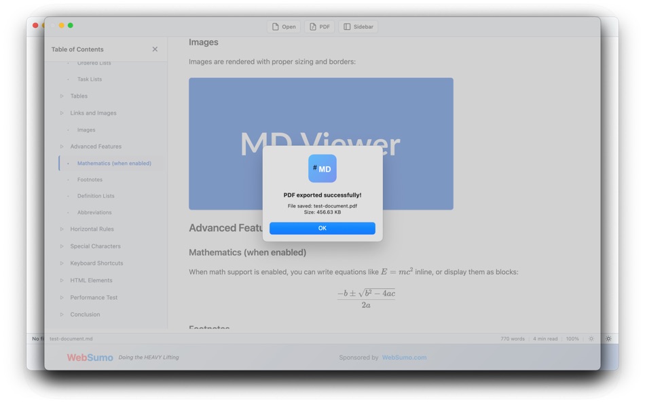645x403 pixels.
Task: Click the 100% zoom level indicator
Action: pyautogui.click(x=572, y=338)
